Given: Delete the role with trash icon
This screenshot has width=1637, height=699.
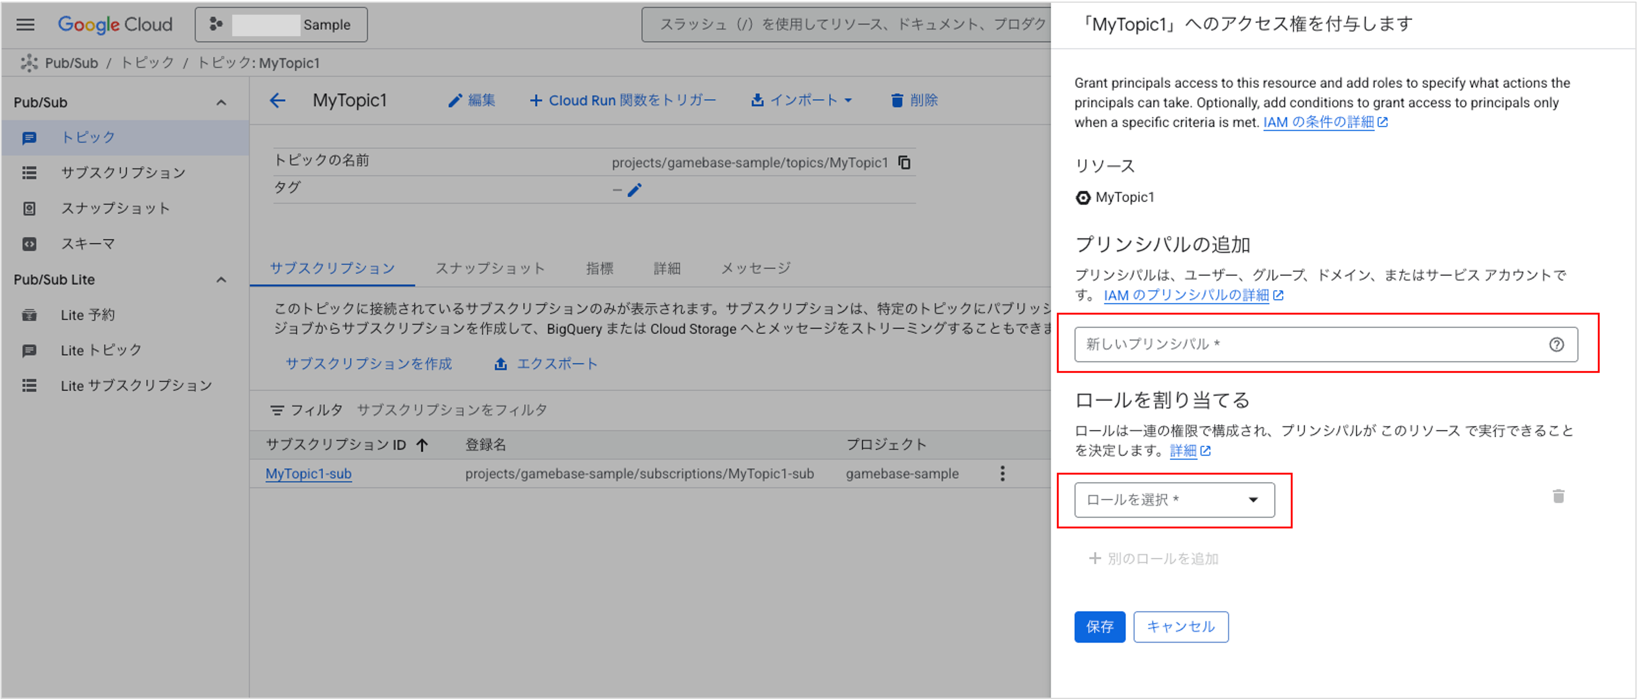Looking at the screenshot, I should click(1558, 496).
